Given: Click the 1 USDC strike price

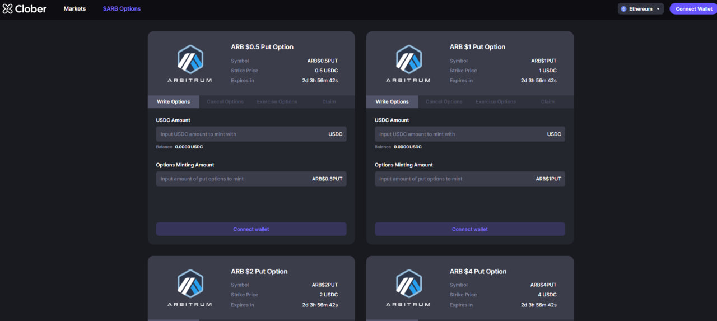Looking at the screenshot, I should 547,71.
